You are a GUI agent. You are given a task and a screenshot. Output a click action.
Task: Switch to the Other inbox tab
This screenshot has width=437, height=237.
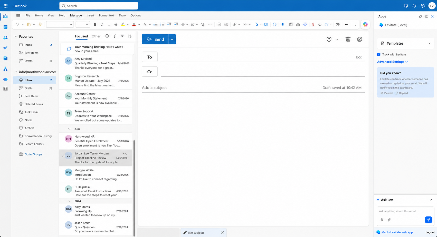tap(96, 36)
